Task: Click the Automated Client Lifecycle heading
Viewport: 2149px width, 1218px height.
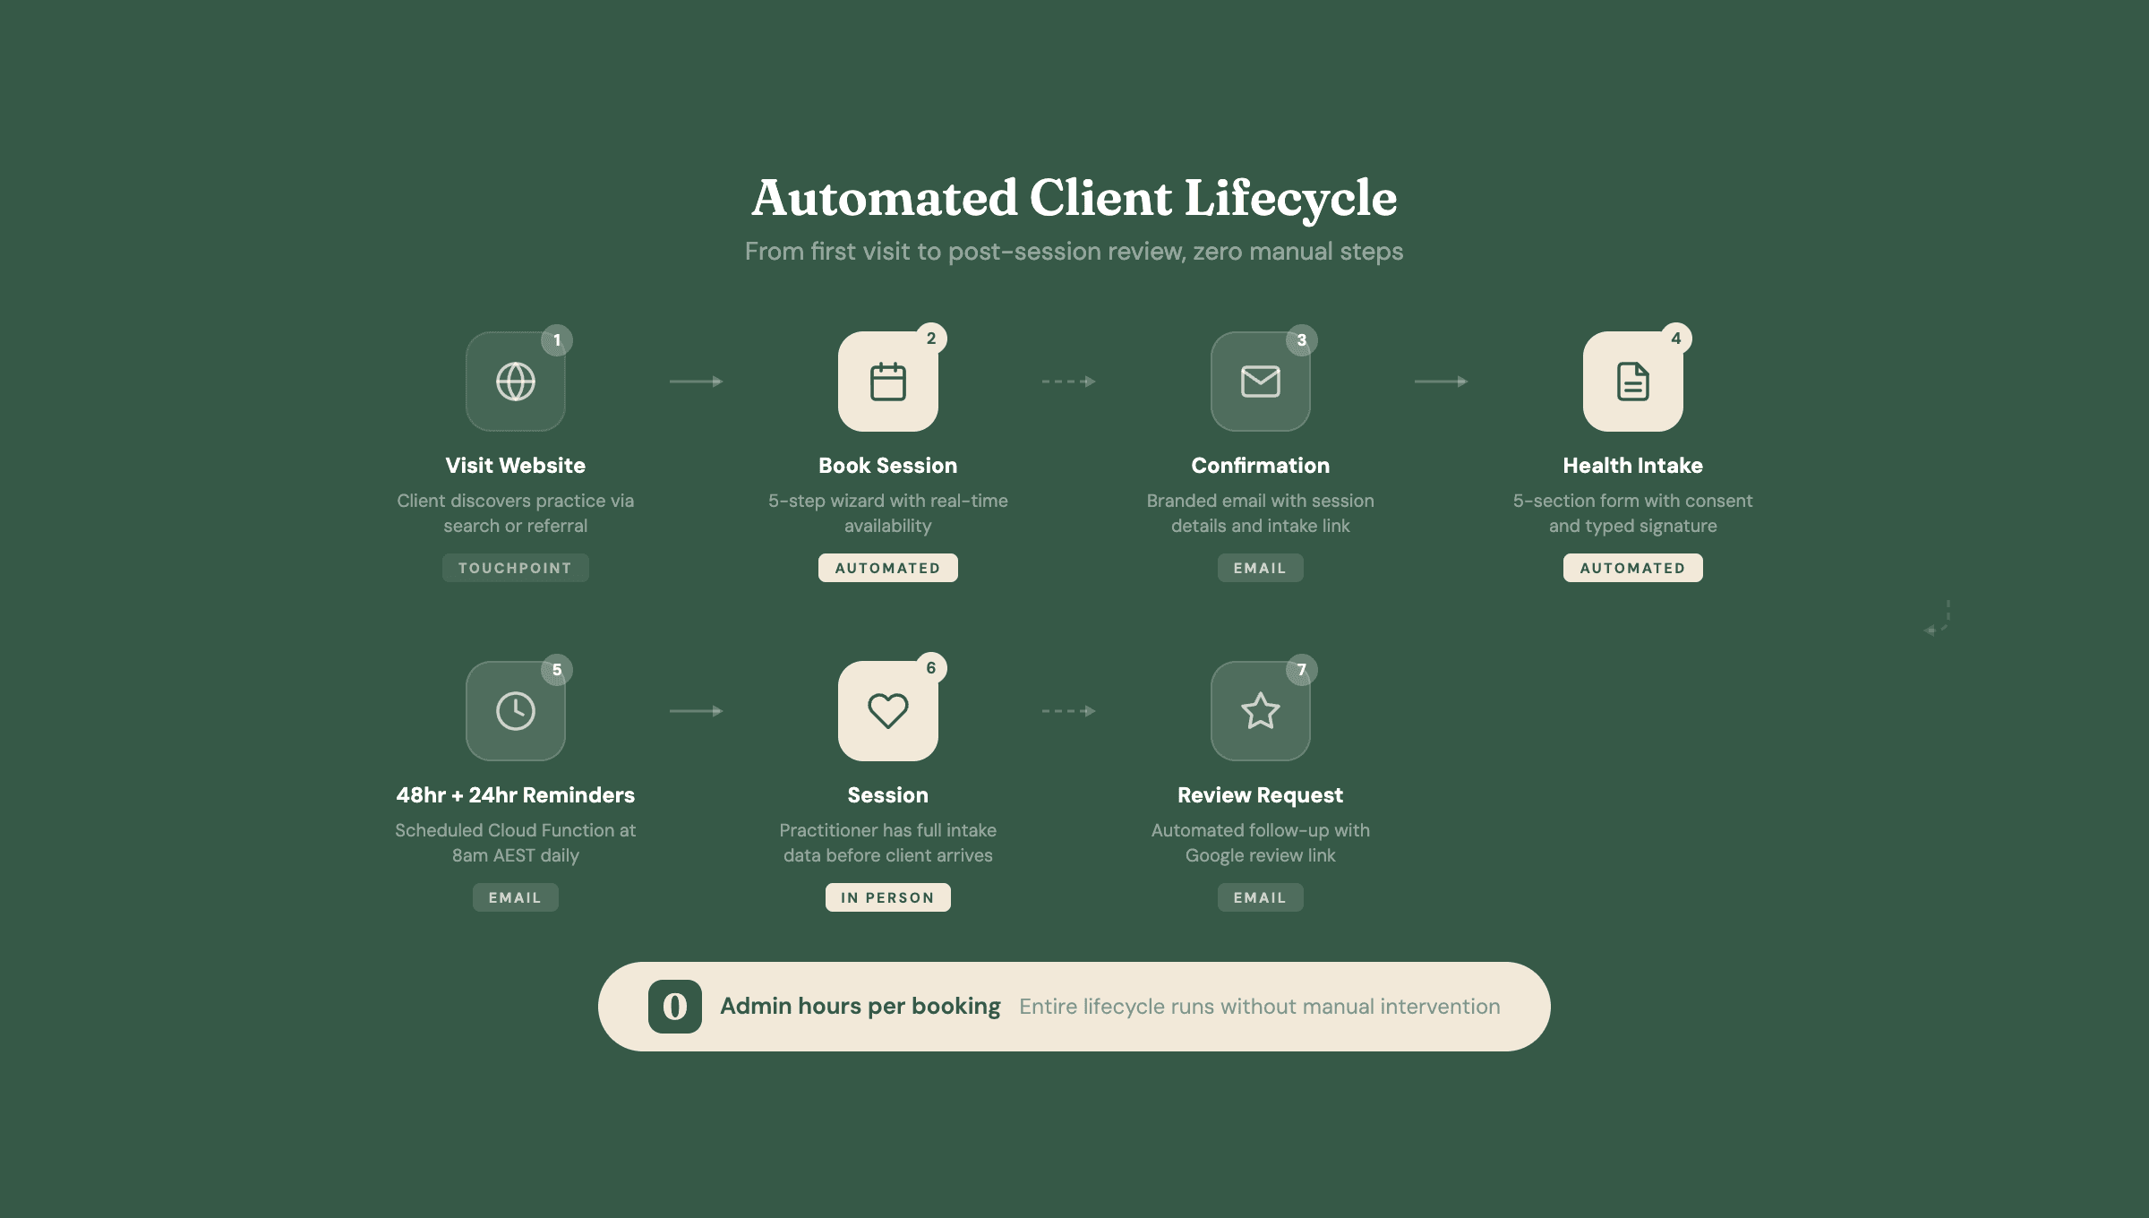Action: click(x=1074, y=198)
